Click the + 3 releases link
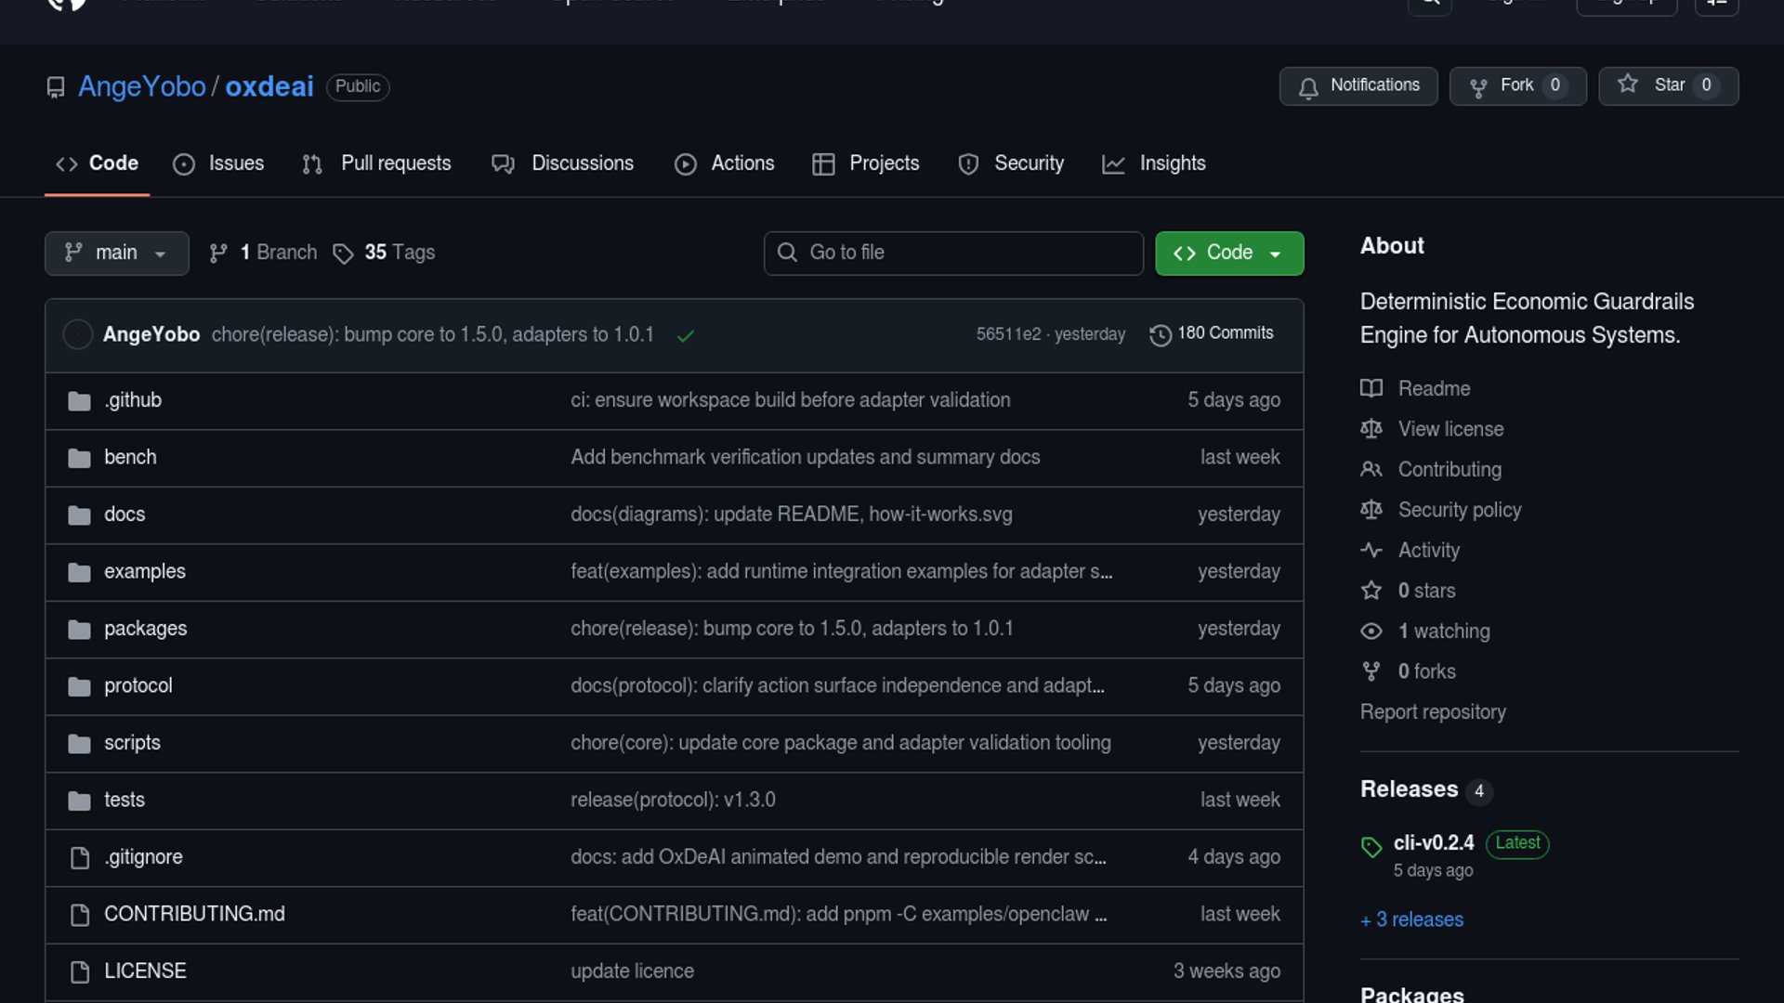Image resolution: width=1784 pixels, height=1003 pixels. [x=1411, y=920]
